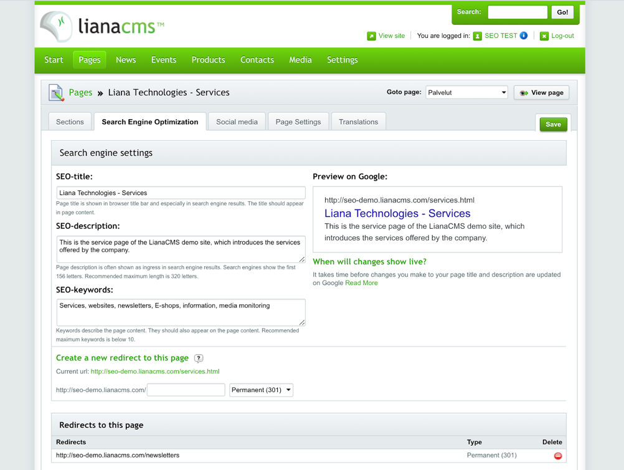Click the user avatar icon beside SEO TEST
The height and width of the screenshot is (470, 624).
click(x=478, y=36)
